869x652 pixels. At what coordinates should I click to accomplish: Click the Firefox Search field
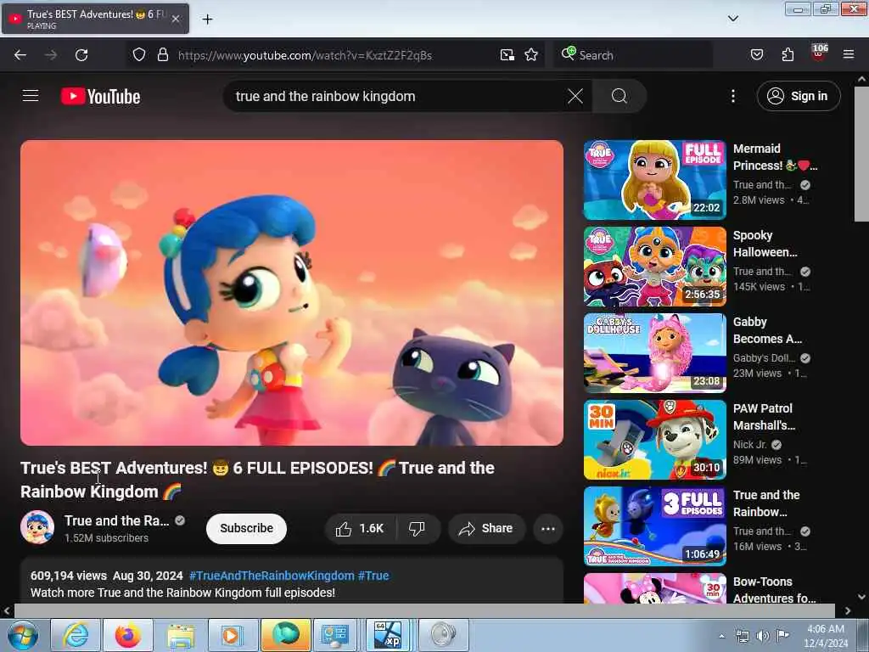[633, 55]
